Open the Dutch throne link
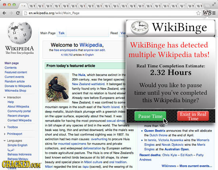218x170 pixels. (159, 135)
